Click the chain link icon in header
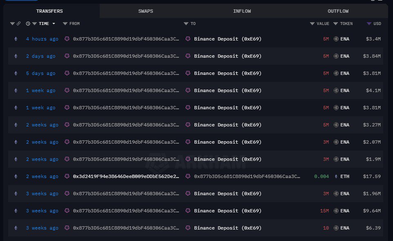The image size is (393, 241). [x=18, y=24]
